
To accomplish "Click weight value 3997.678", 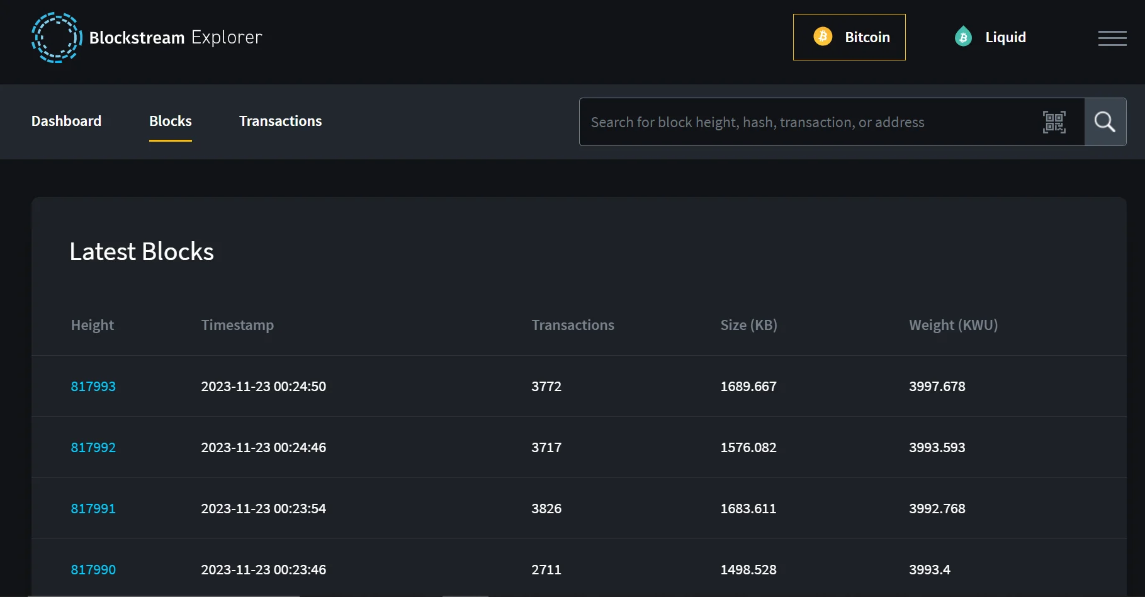I will [937, 387].
